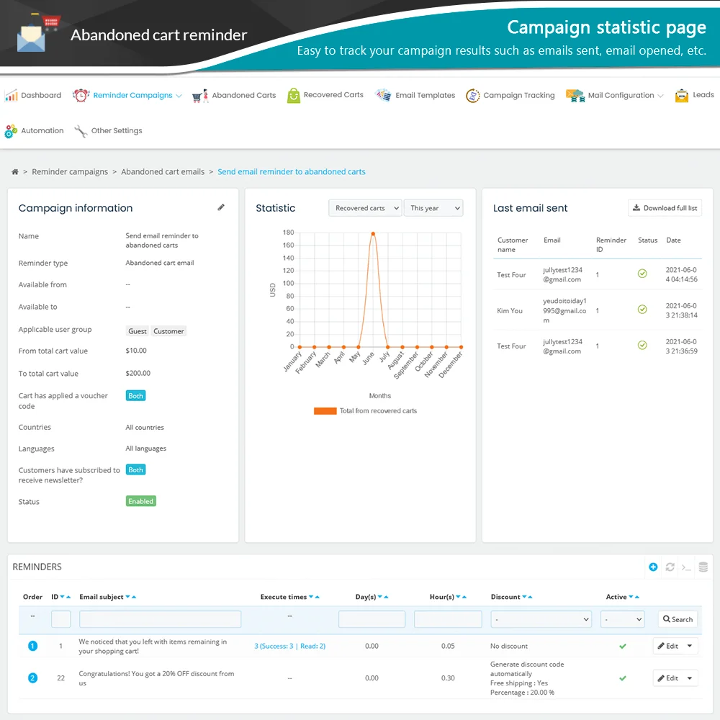Viewport: 720px width, 720px height.
Task: Open the SQL query terminal icon
Action: (686, 567)
